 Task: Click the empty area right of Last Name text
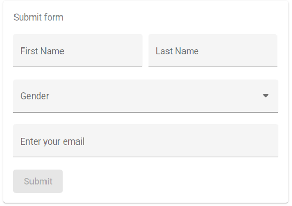click(x=238, y=51)
